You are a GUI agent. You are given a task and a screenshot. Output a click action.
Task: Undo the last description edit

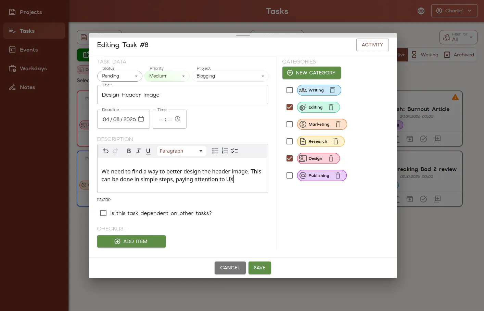(106, 151)
